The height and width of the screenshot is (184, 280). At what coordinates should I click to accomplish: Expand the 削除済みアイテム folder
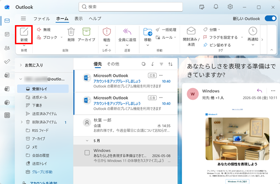click(x=21, y=122)
